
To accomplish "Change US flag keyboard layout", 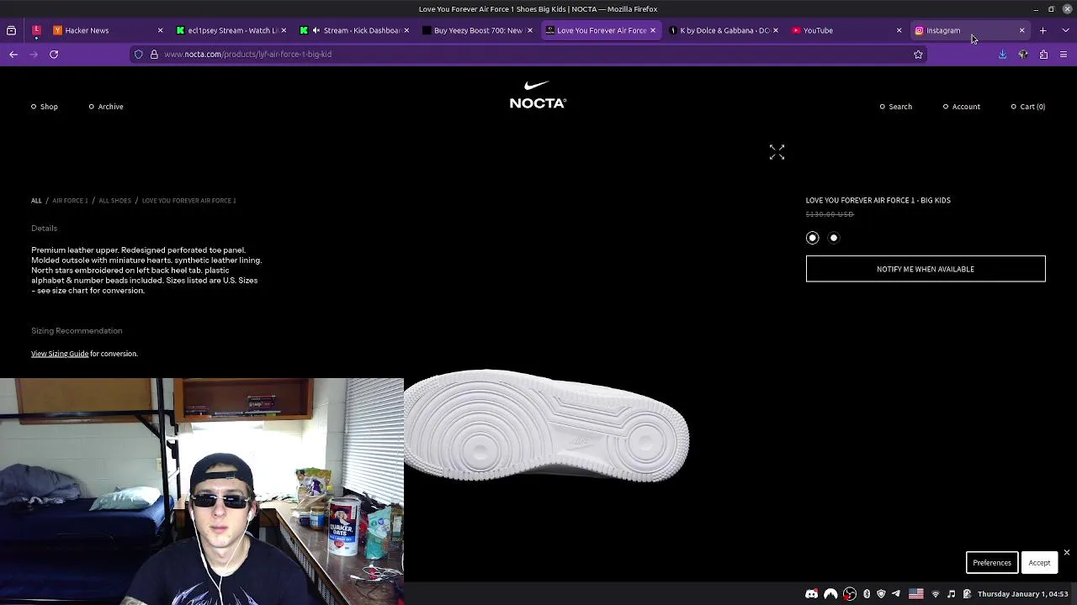I will coord(916,594).
